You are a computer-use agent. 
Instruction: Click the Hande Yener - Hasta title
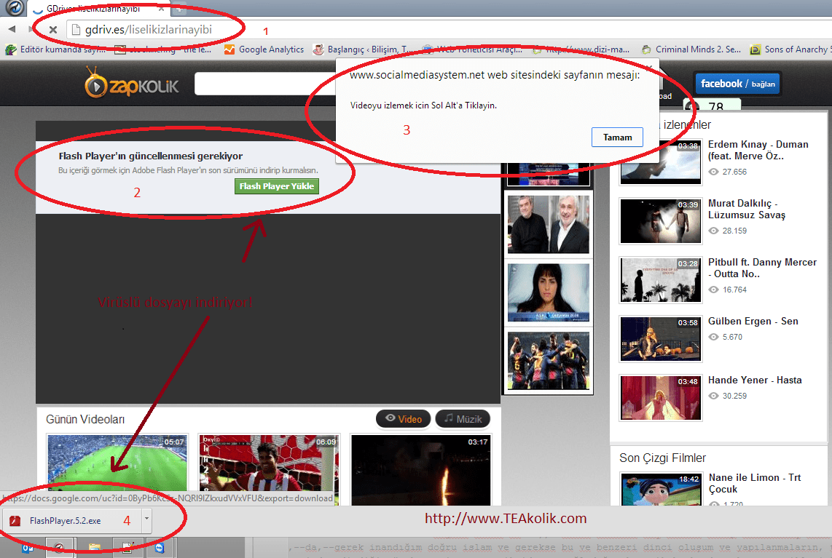pos(755,380)
